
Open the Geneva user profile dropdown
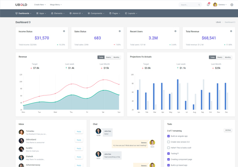click(220, 5)
